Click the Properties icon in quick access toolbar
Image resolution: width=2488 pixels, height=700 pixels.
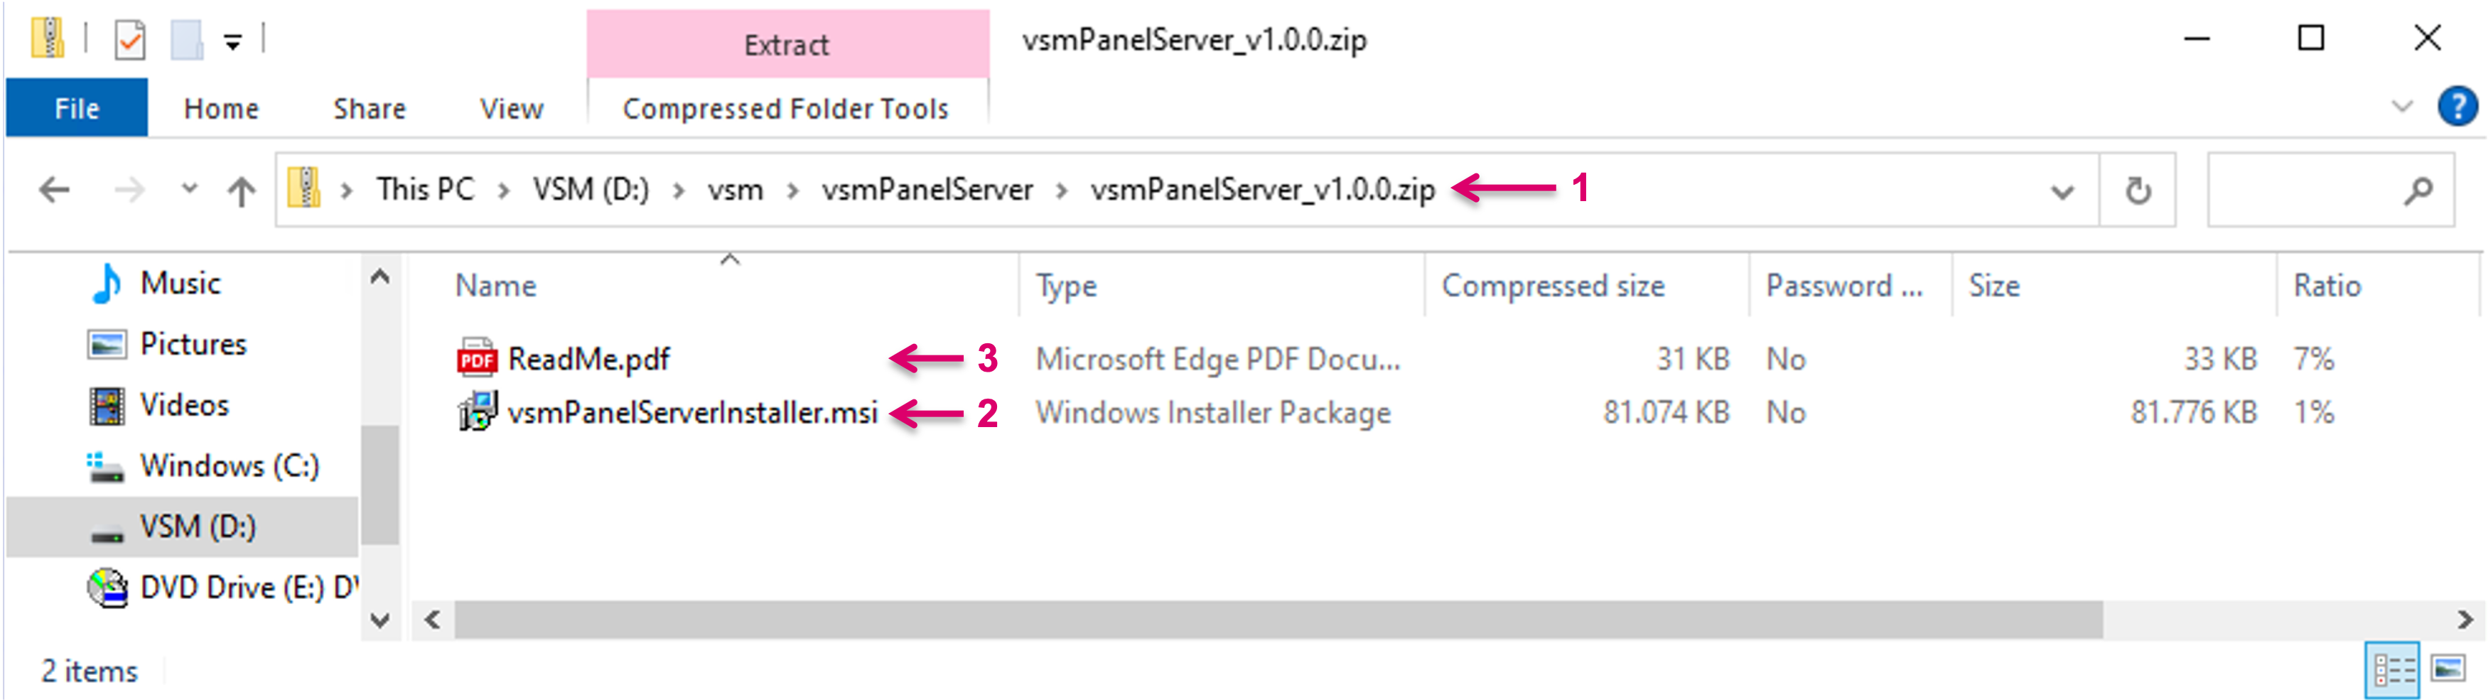point(129,41)
